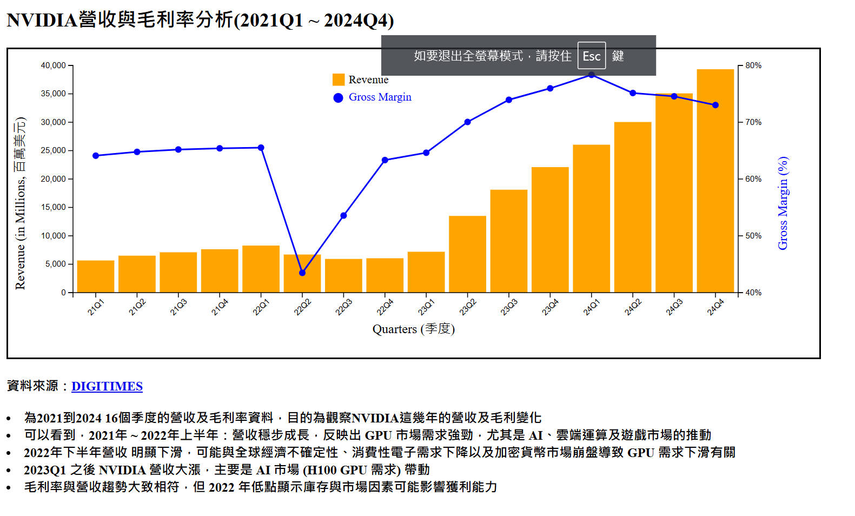Click the bullet starting 可以看到,2021年
This screenshot has height=516, width=855.
(367, 435)
